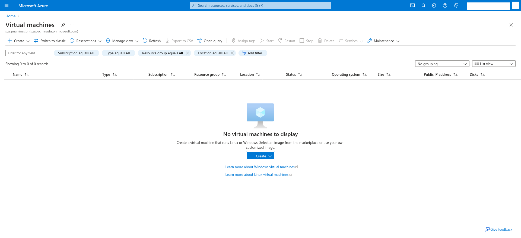Refresh the virtual machines list
Image resolution: width=521 pixels, height=238 pixels.
tap(152, 41)
